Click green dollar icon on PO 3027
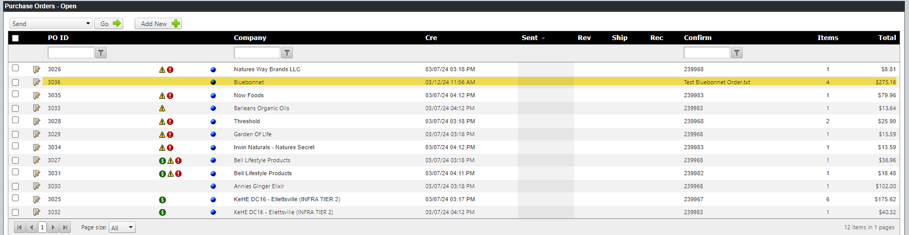909x235 pixels. [x=162, y=161]
